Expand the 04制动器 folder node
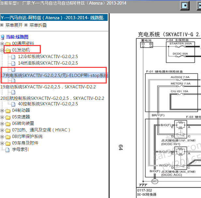201x198 pixels. point(2,111)
